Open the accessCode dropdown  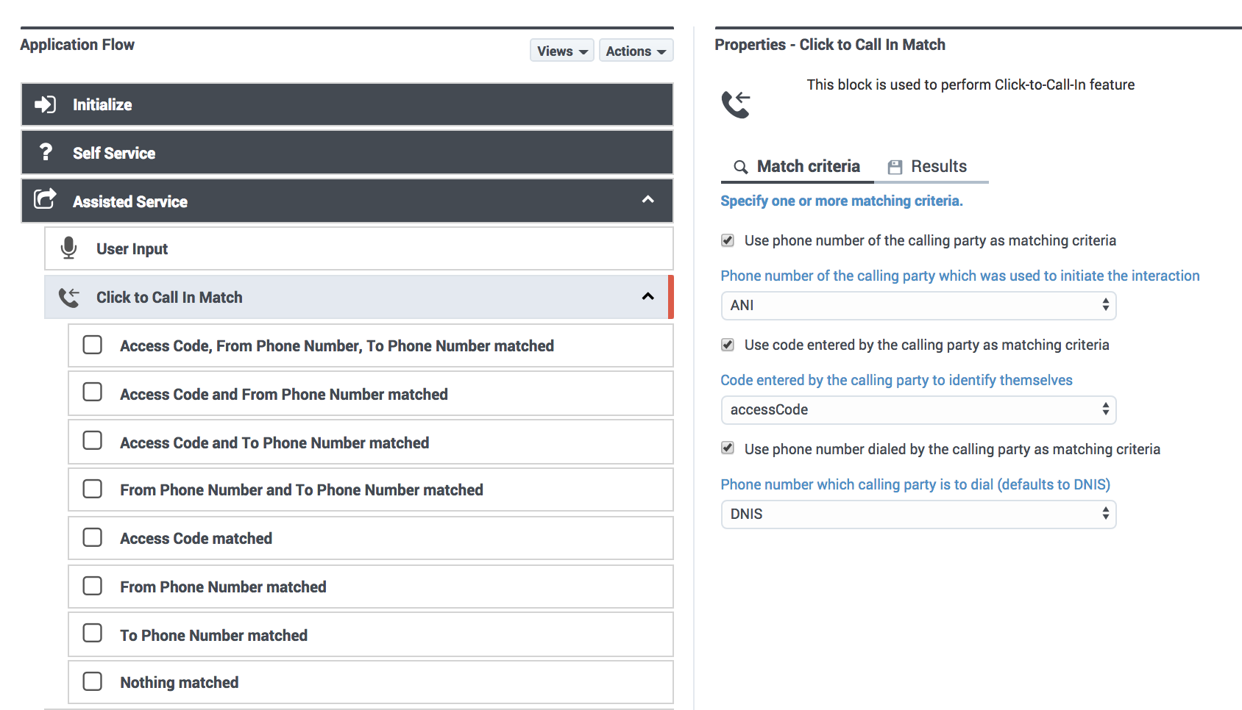pos(918,410)
